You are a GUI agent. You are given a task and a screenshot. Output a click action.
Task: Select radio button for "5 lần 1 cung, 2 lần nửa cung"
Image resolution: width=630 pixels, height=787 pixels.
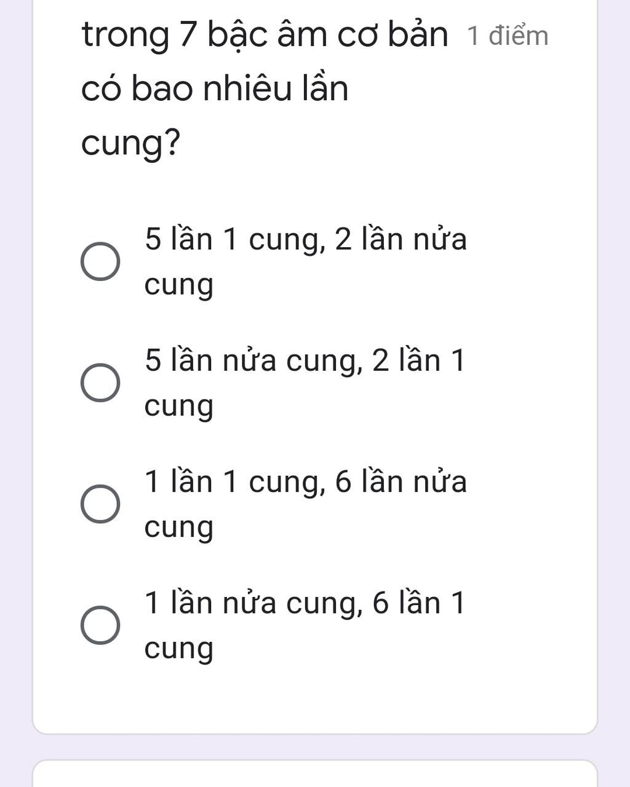100,261
